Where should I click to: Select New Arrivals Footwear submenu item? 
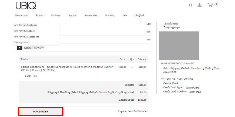pyautogui.click(x=25, y=25)
